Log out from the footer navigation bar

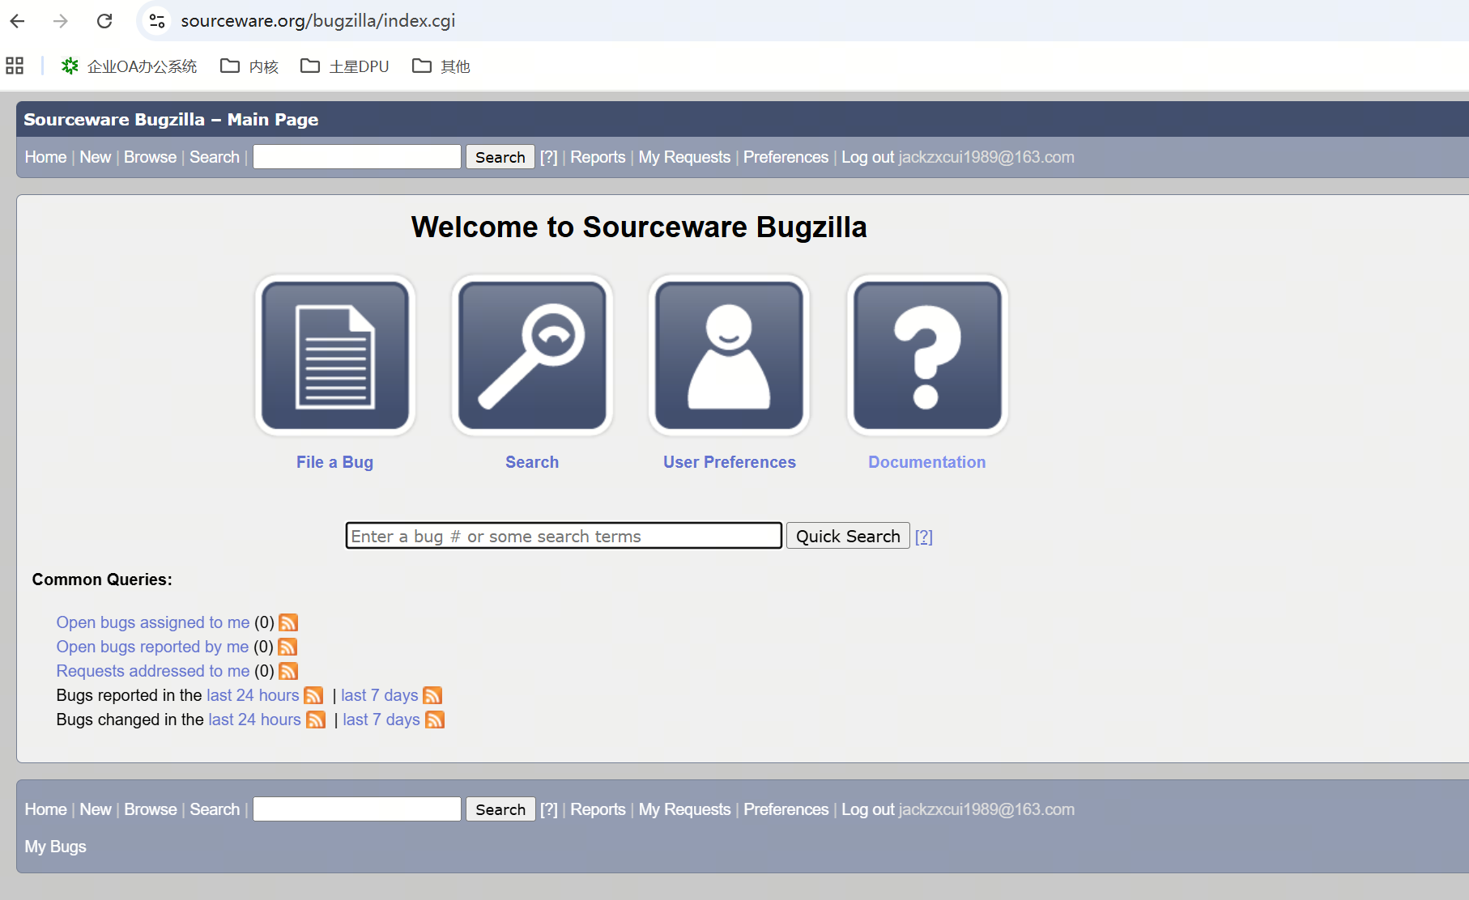867,809
